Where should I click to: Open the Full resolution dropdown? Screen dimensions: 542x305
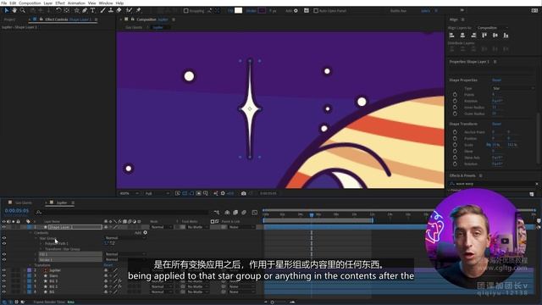pos(158,193)
